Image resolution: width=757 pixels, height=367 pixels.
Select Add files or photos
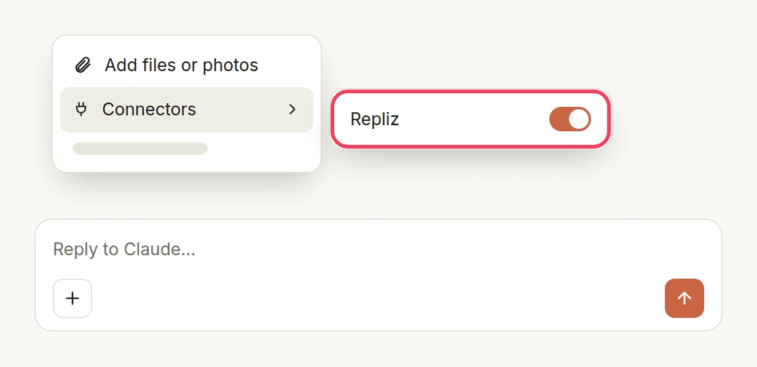coord(187,65)
